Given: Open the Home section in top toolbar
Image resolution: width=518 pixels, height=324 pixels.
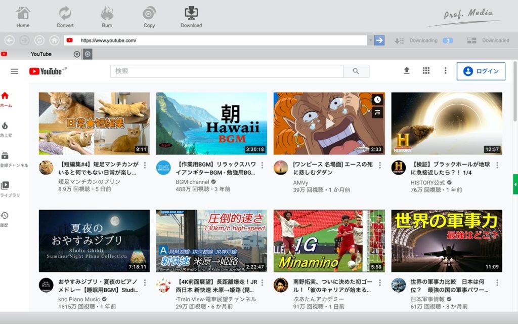Looking at the screenshot, I should click(x=23, y=17).
